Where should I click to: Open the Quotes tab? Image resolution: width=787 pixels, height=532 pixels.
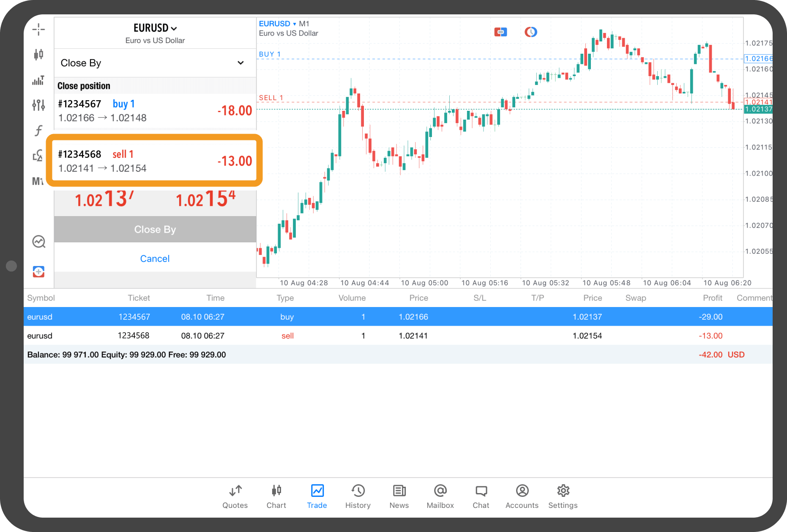tap(235, 496)
